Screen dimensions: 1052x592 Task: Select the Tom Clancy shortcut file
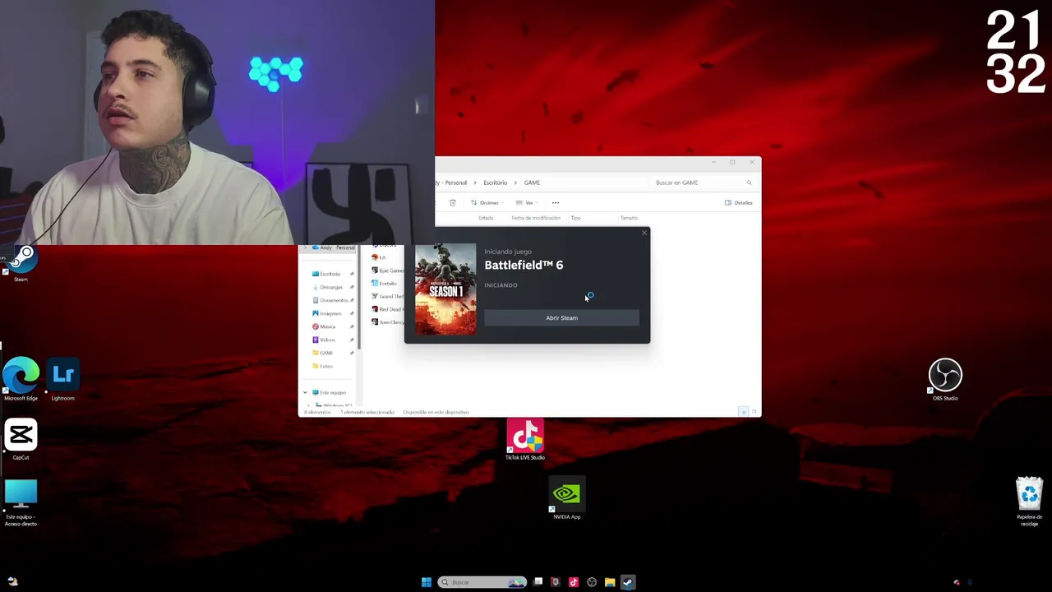tap(386, 322)
